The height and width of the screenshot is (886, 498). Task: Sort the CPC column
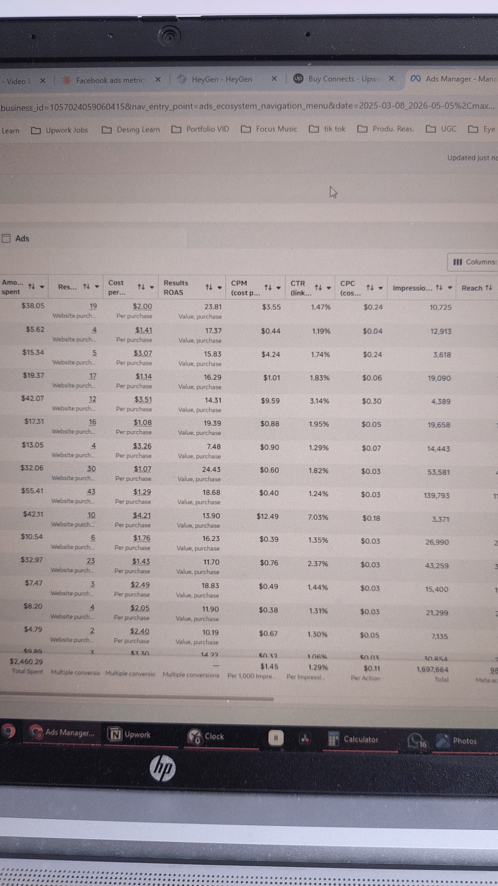[370, 288]
